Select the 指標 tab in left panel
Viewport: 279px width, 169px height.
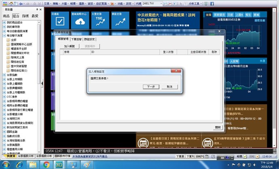25,16
